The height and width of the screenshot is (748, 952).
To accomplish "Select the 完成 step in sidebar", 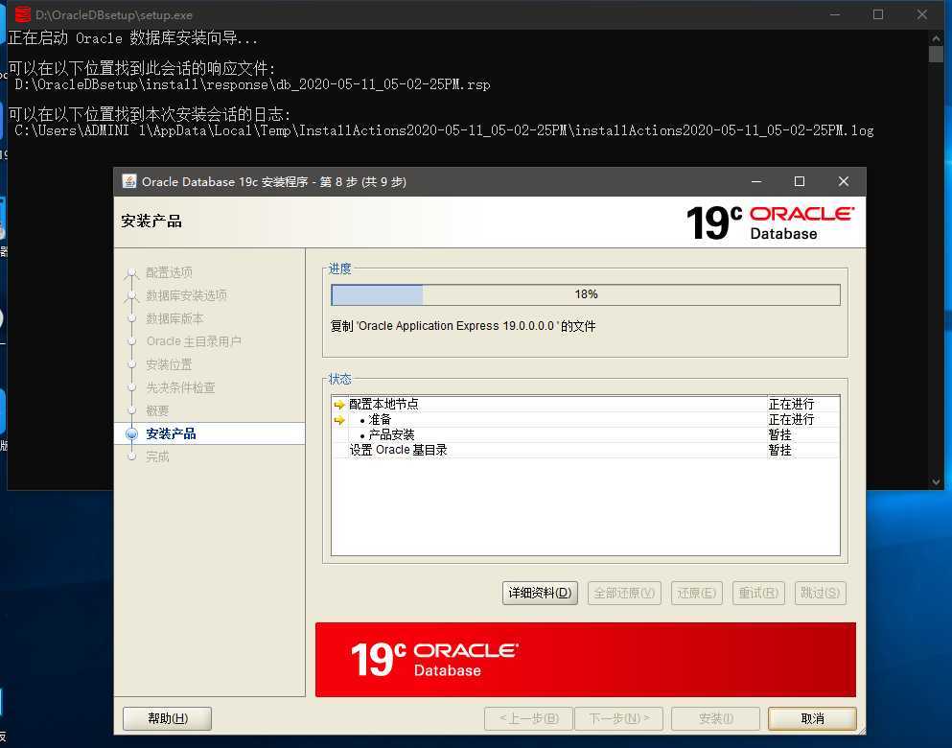I will (157, 456).
